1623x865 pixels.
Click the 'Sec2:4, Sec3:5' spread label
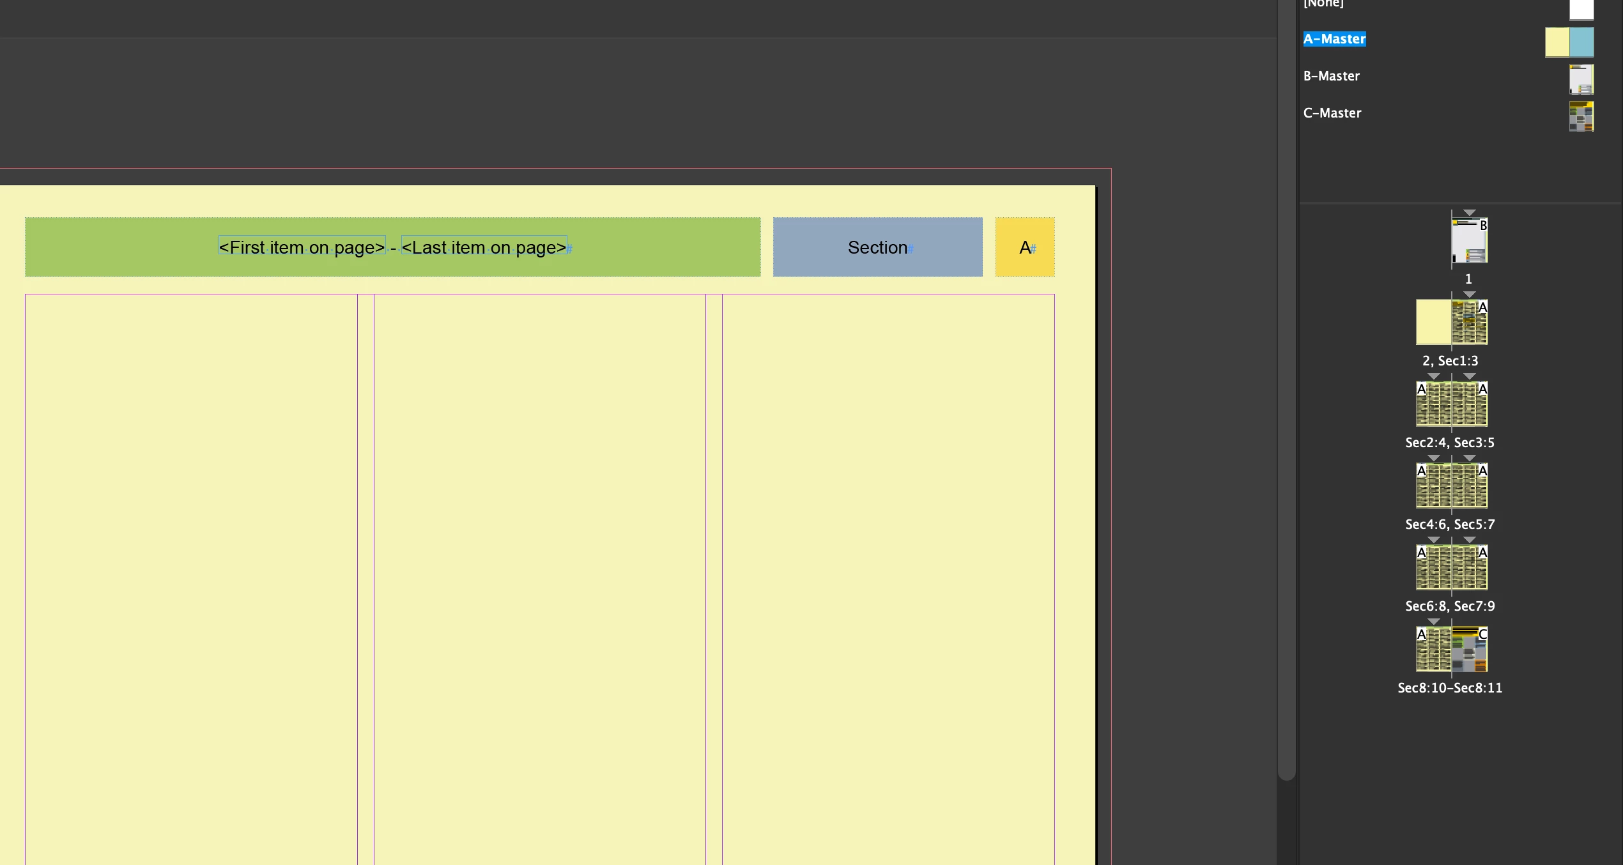point(1449,443)
